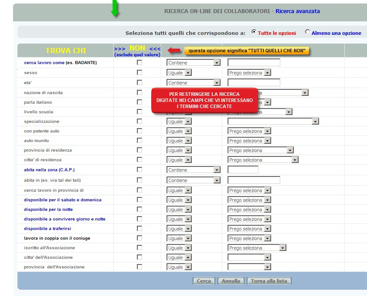Tick the NON checkbox for 'disponibile a traferirsi'
Image resolution: width=367 pixels, height=298 pixels.
[139, 229]
